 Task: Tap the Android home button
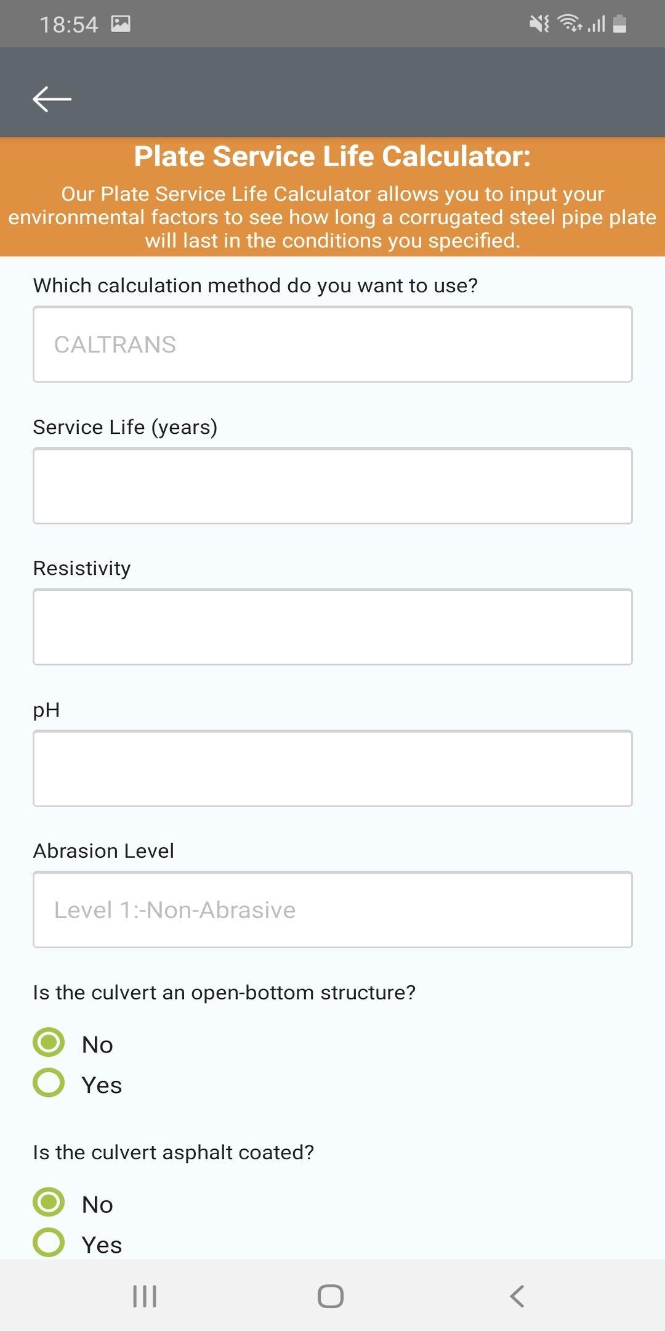(x=331, y=1296)
